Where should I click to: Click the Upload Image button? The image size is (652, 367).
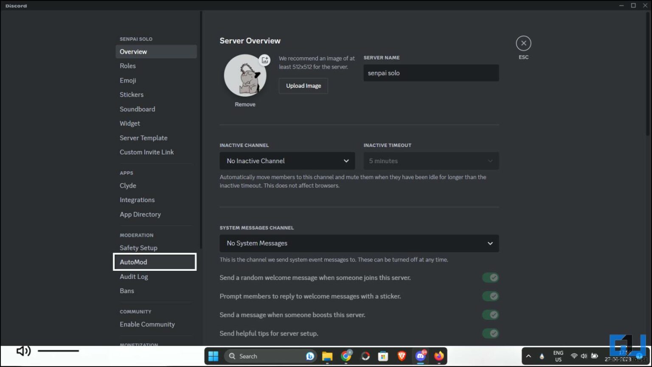(x=303, y=86)
